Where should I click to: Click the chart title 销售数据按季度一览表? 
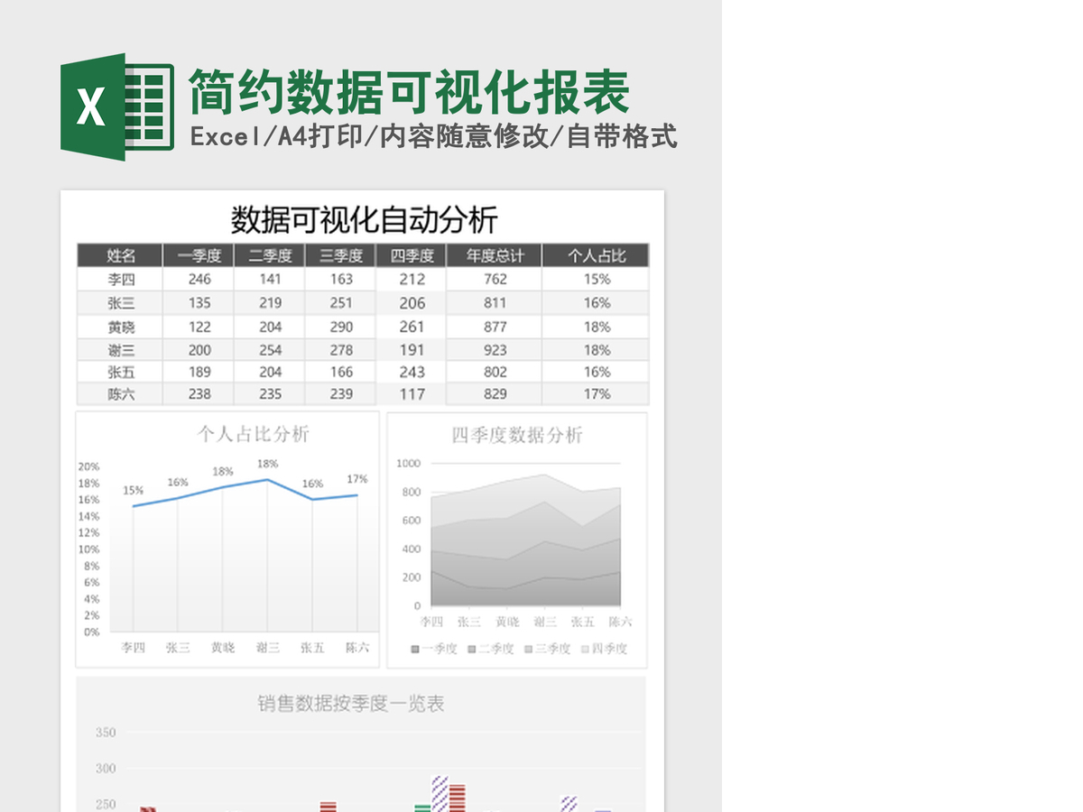351,704
